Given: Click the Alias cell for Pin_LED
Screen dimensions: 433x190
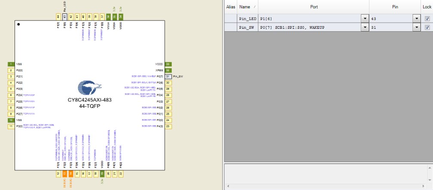Looking at the screenshot, I should 231,19.
